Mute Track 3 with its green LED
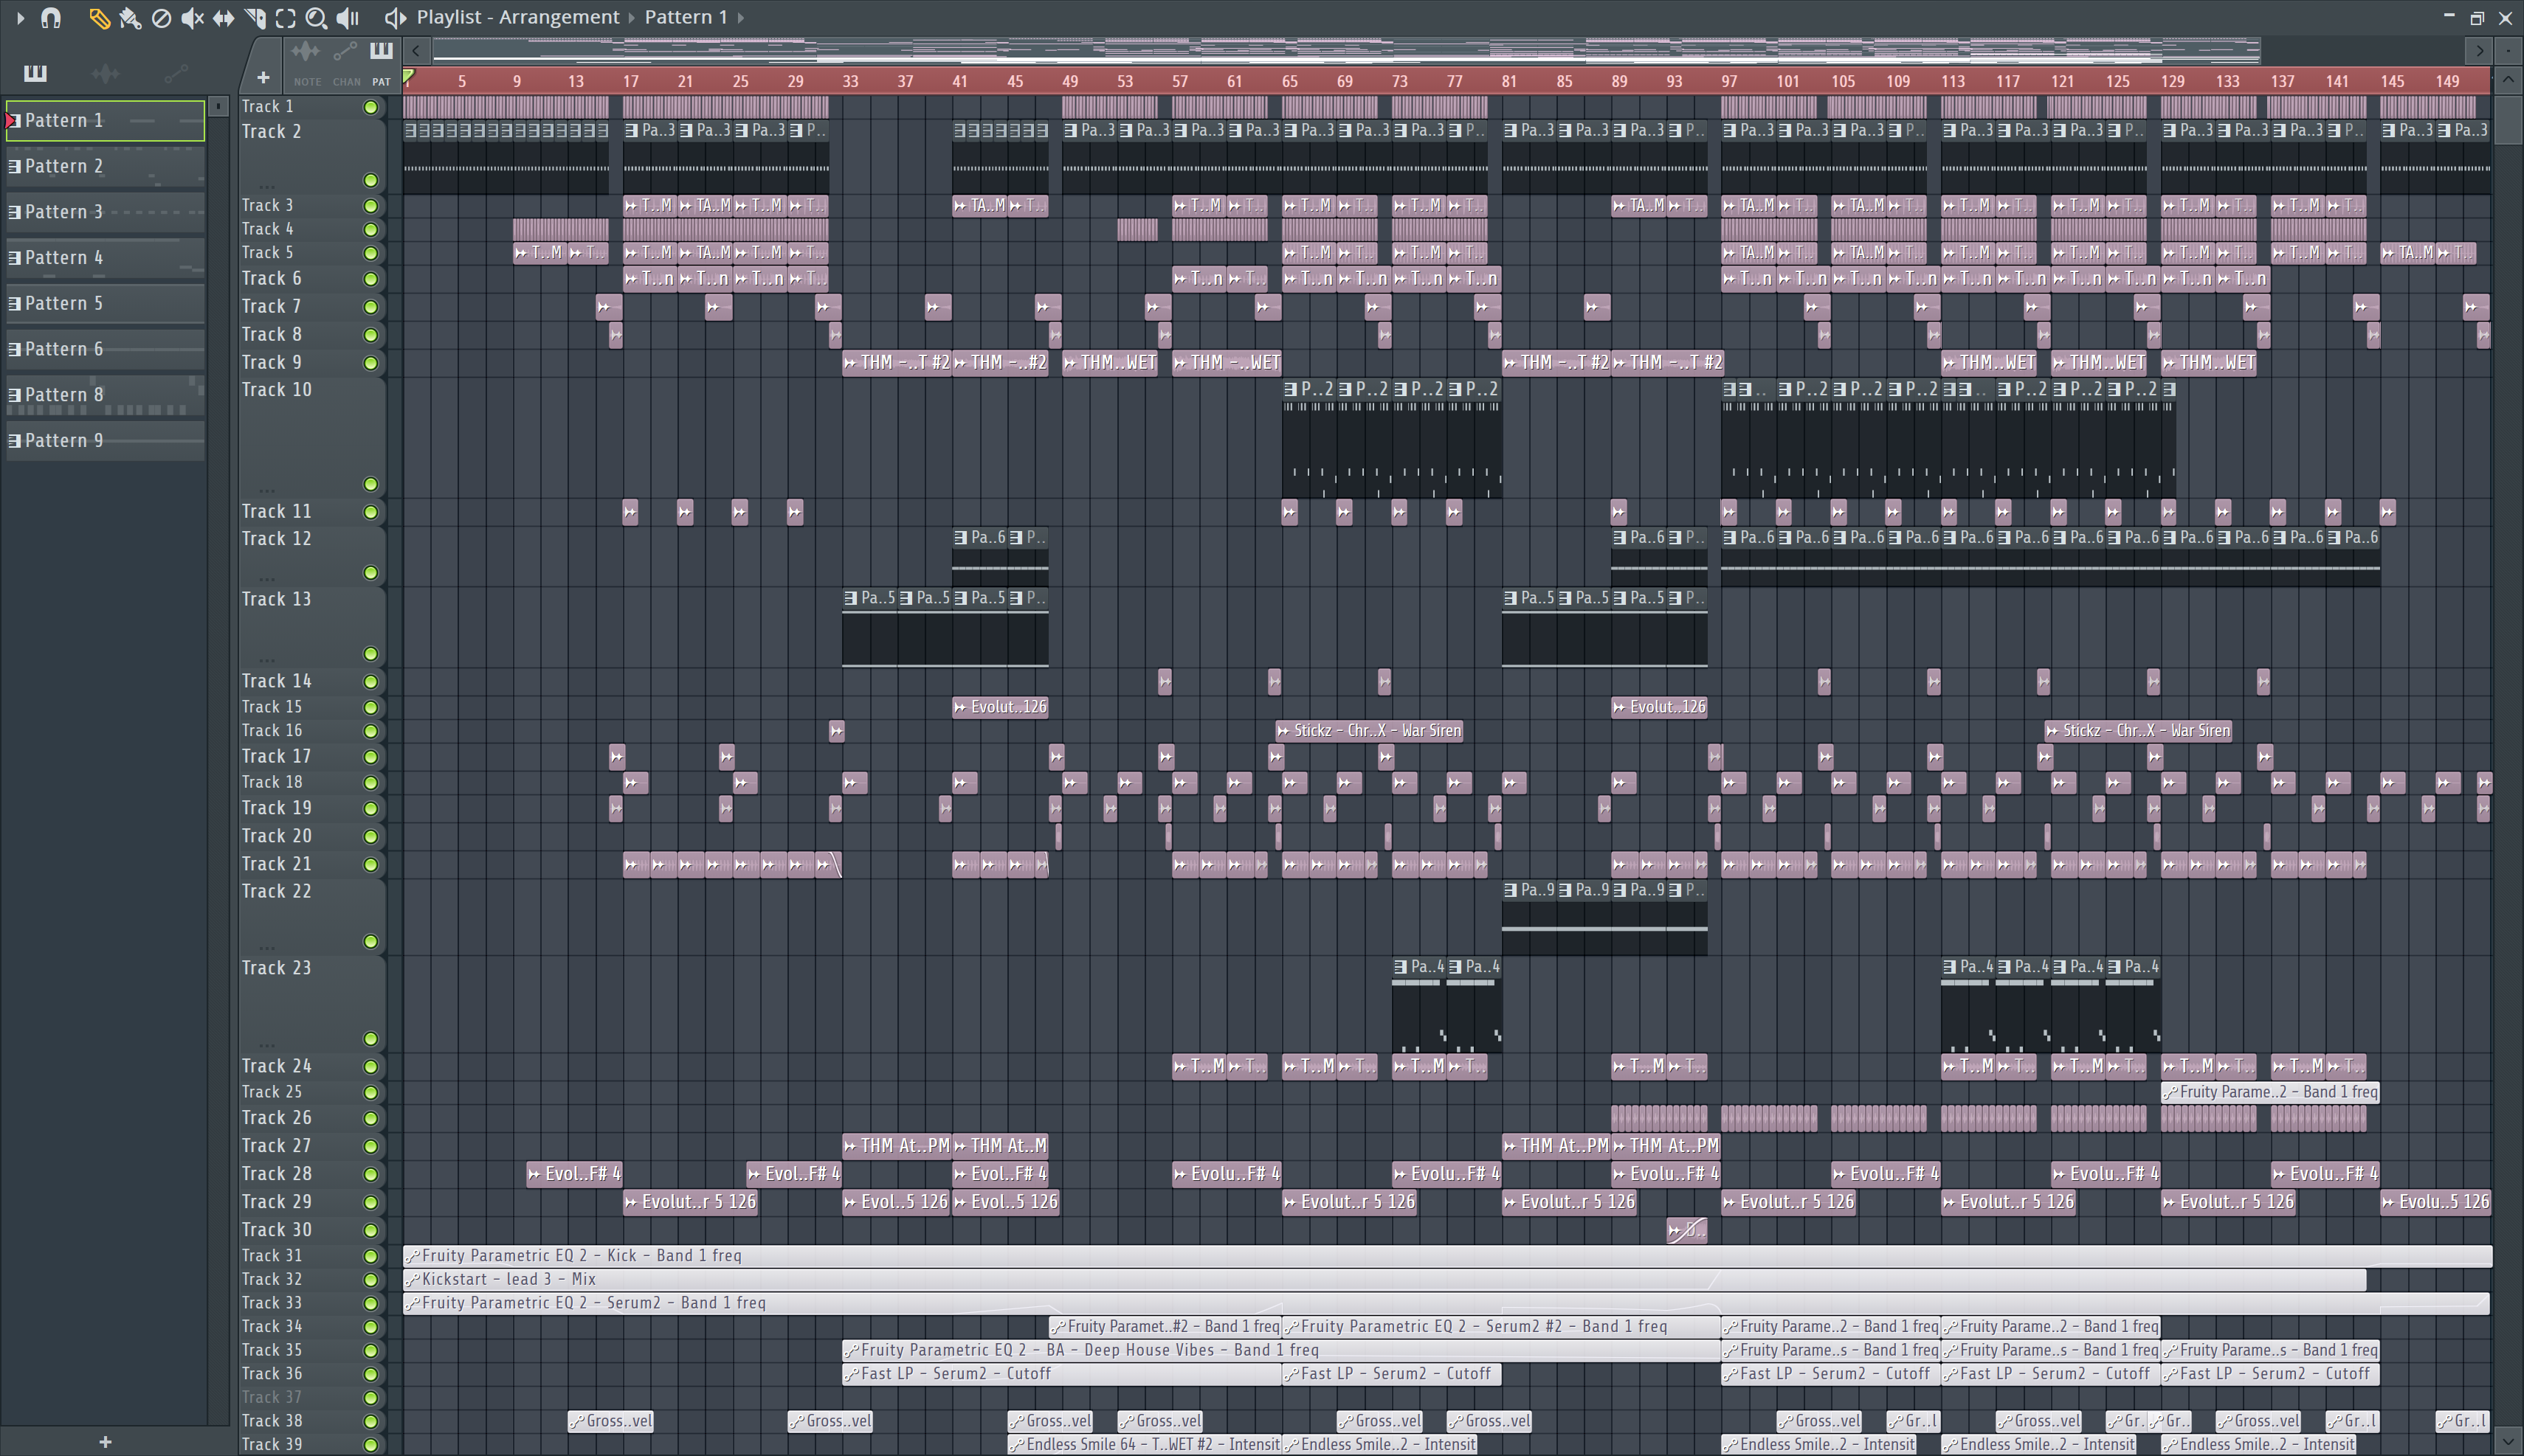Viewport: 2524px width, 1456px height. tap(370, 206)
